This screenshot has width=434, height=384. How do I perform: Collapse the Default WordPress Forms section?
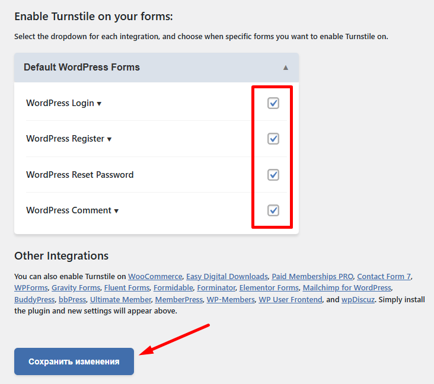(286, 68)
